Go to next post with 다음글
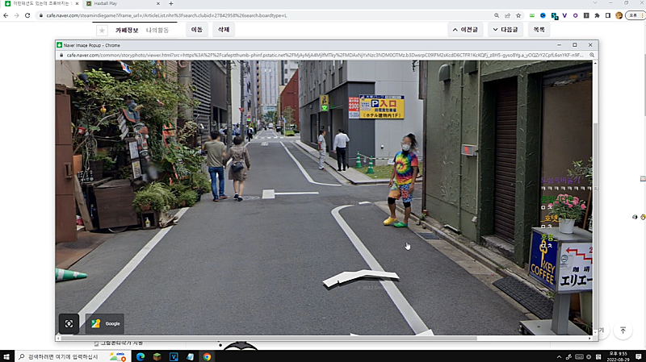The height and width of the screenshot is (362, 646). [505, 30]
